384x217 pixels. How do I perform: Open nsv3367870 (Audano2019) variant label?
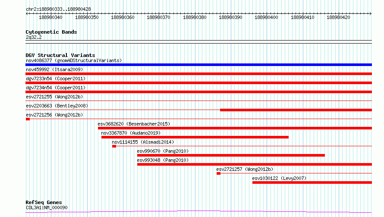pos(131,133)
